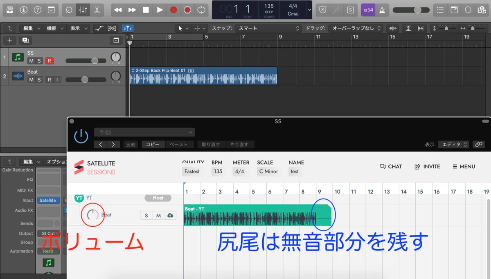Screen dimensions: 491x279
Task: Click the Tuner fork icon
Action: coord(336,10)
